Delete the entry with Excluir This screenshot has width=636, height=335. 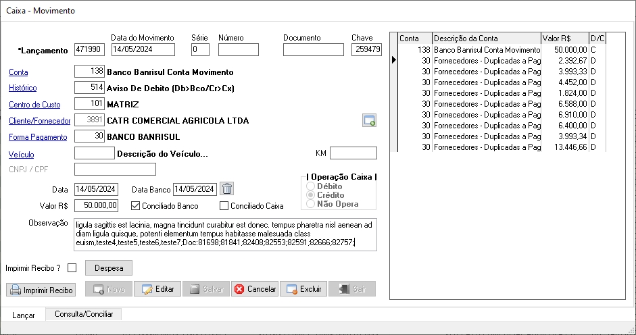coord(303,289)
